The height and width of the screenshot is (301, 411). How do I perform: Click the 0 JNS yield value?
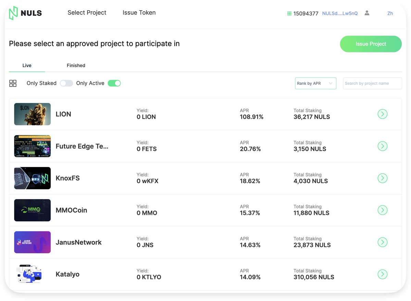point(145,245)
